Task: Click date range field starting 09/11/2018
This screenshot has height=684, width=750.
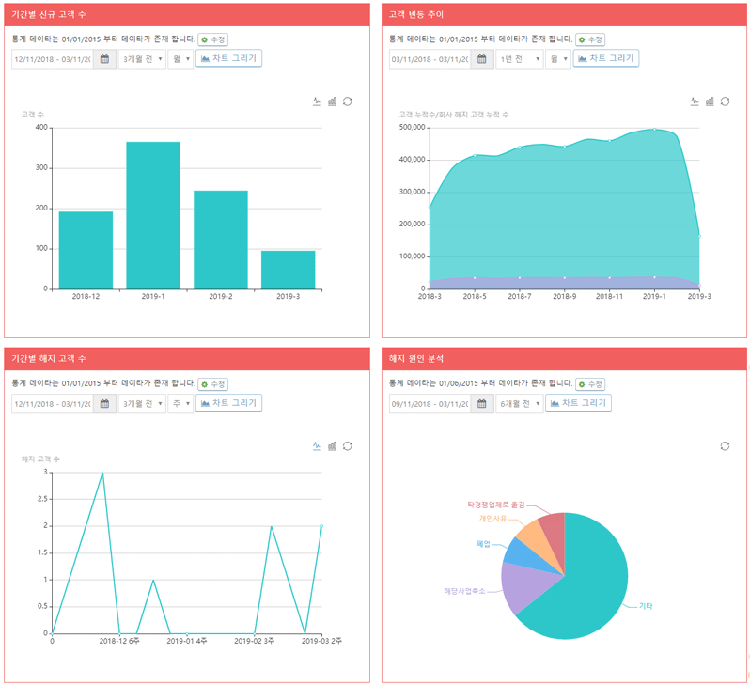Action: point(430,404)
